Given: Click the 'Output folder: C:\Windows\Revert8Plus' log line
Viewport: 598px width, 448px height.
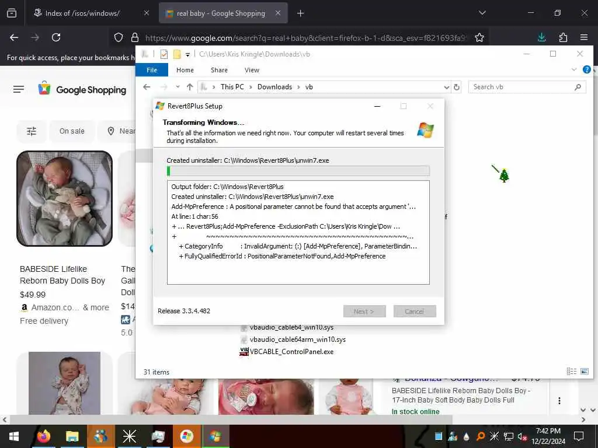Looking at the screenshot, I should pos(228,187).
